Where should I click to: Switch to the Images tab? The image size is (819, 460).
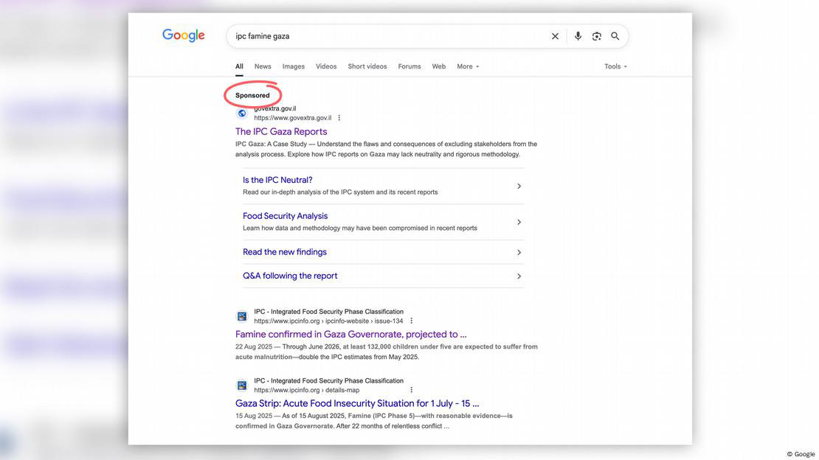point(293,66)
